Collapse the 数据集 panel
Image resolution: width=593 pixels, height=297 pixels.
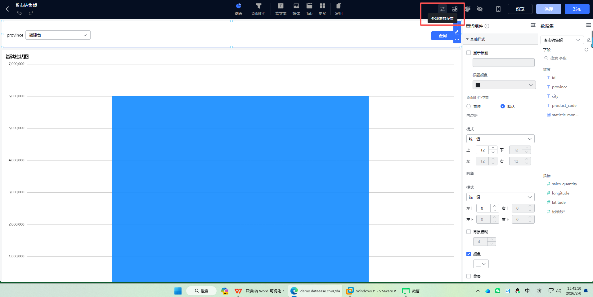pyautogui.click(x=588, y=25)
